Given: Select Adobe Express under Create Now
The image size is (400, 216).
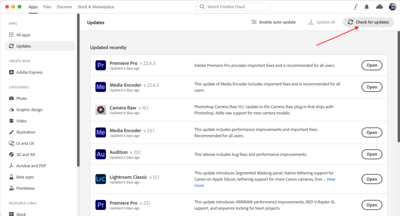Looking at the screenshot, I should [40, 72].
